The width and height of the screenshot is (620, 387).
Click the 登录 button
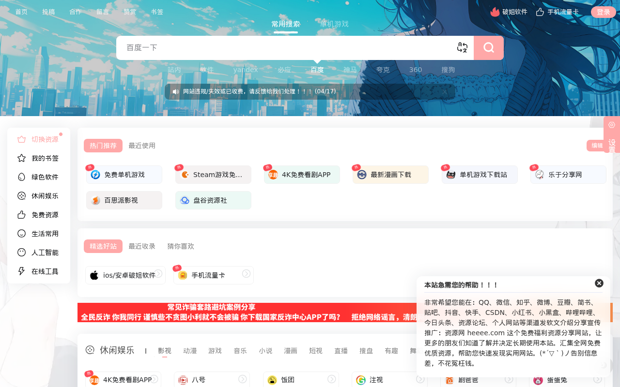(x=604, y=12)
